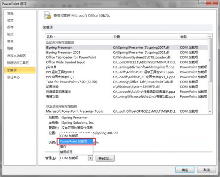Screen dimensions: 220x177
Task: Select the PPT动画大师@V1_1 add-in row
Action: 126,77
